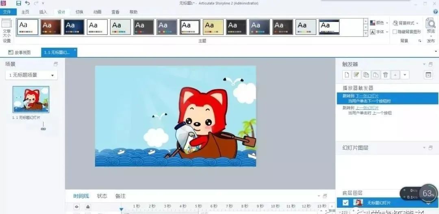Click the timeline playhead marker
Image resolution: width=439 pixels, height=214 pixels.
[121, 210]
